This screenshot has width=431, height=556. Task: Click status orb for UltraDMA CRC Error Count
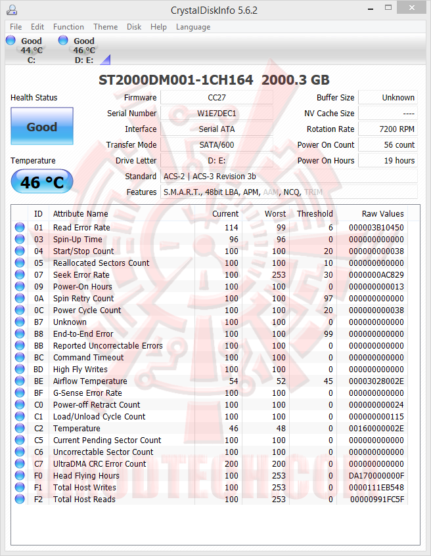point(20,464)
